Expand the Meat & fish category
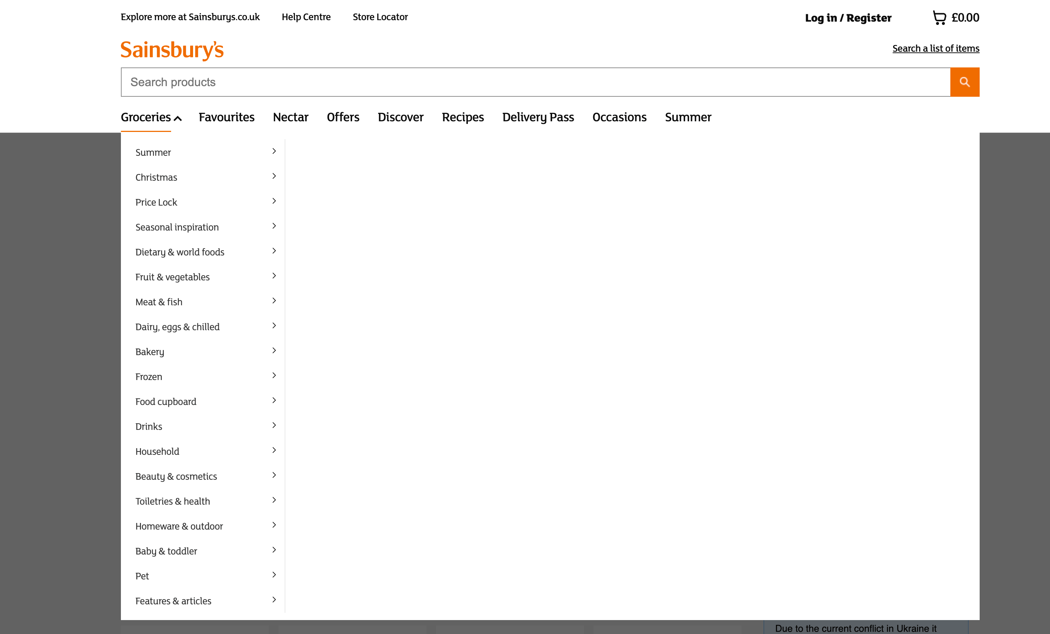The height and width of the screenshot is (634, 1050). [158, 302]
